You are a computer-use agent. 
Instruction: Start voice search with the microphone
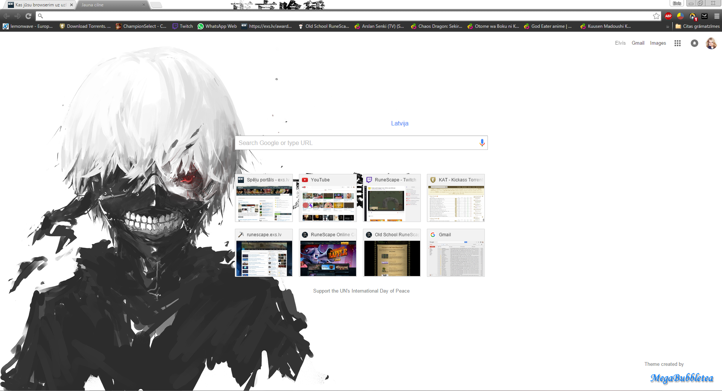(x=482, y=143)
